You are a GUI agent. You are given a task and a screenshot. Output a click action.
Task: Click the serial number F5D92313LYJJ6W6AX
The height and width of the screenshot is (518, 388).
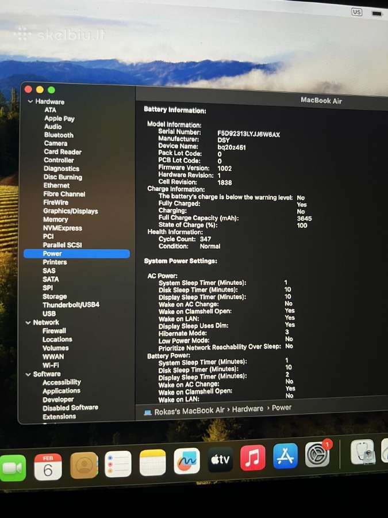[x=248, y=134]
